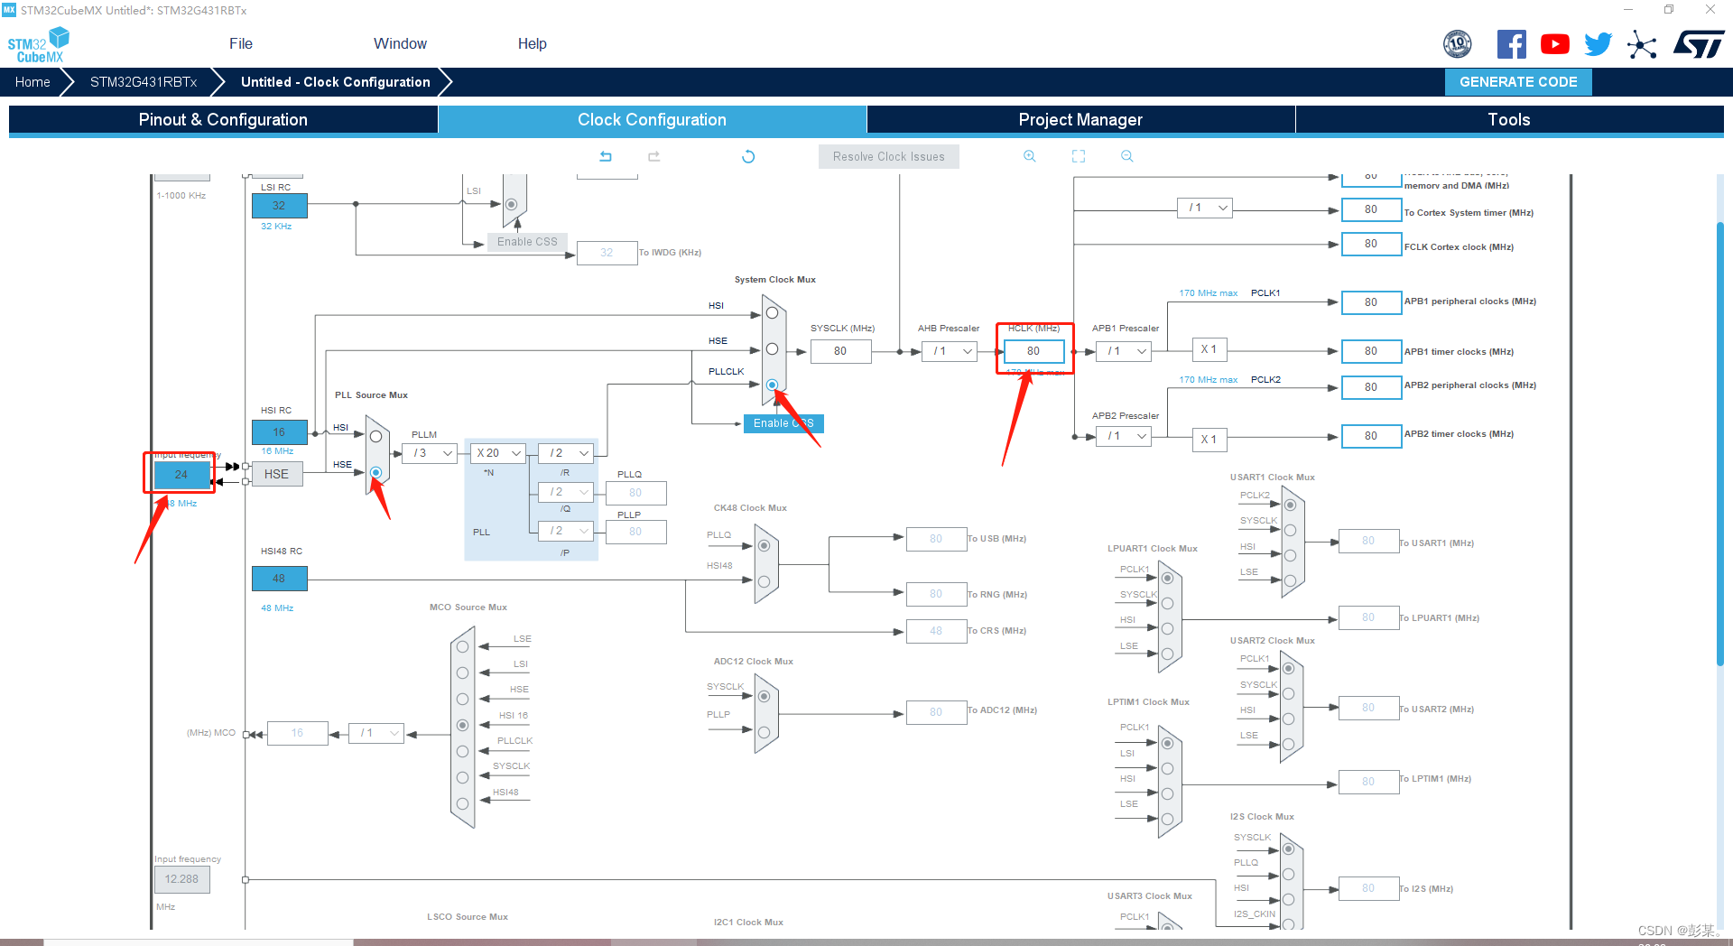This screenshot has width=1733, height=946.
Task: Select HSE in PLL Source Mux
Action: [x=376, y=472]
